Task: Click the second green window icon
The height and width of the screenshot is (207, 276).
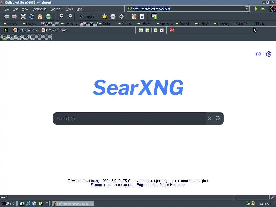Action: click(x=147, y=30)
